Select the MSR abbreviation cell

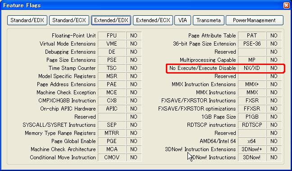click(x=112, y=76)
